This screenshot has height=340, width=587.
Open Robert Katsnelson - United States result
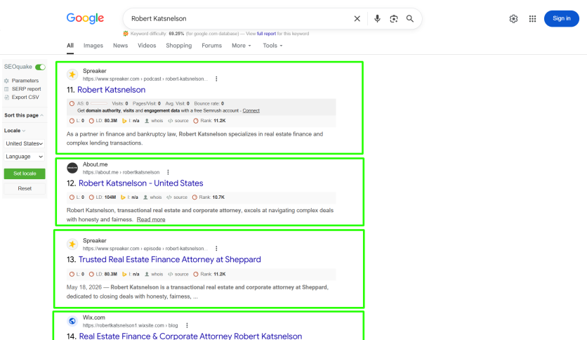click(x=140, y=183)
